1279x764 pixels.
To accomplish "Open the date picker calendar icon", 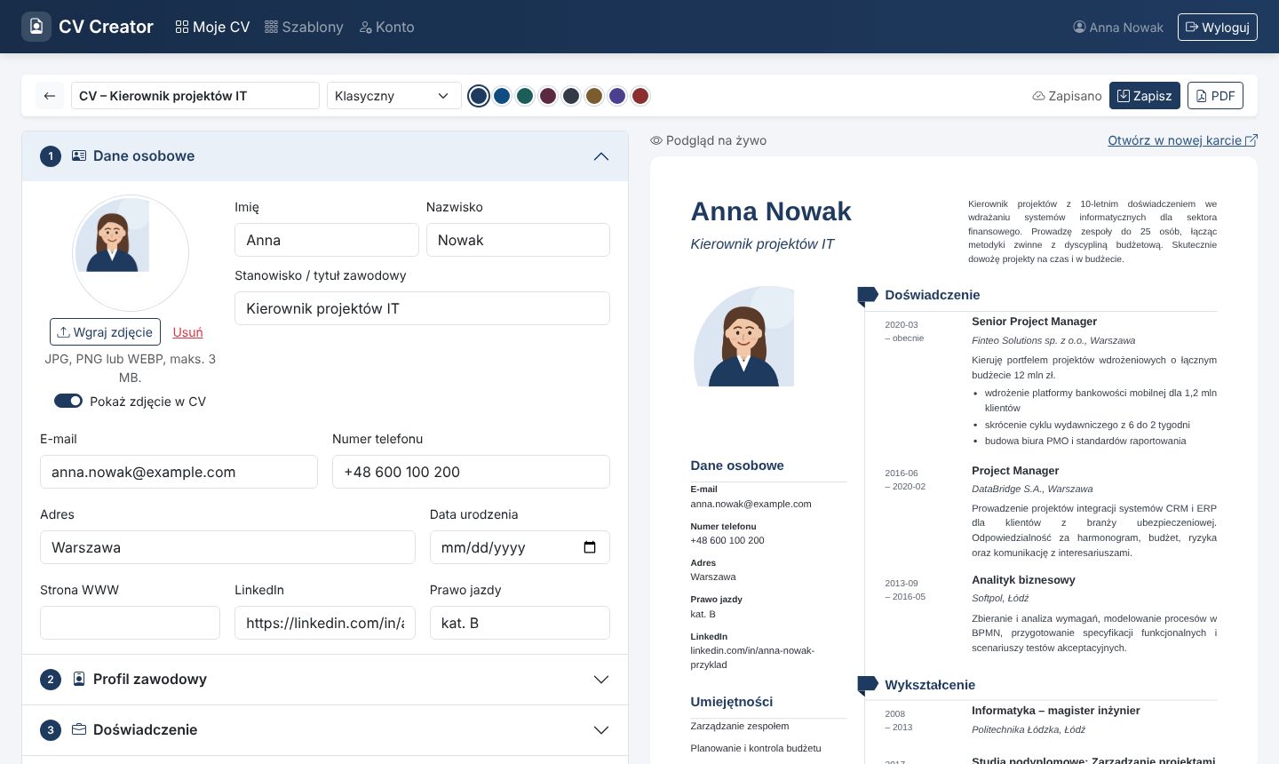I will pyautogui.click(x=590, y=547).
